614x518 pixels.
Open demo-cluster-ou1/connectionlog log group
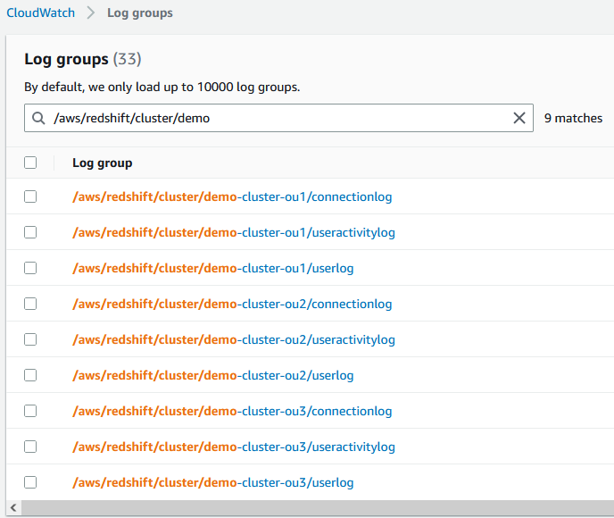232,196
